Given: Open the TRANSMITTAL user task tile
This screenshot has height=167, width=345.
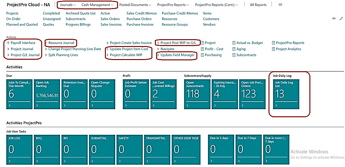Looking at the screenshot, I should [157, 150].
